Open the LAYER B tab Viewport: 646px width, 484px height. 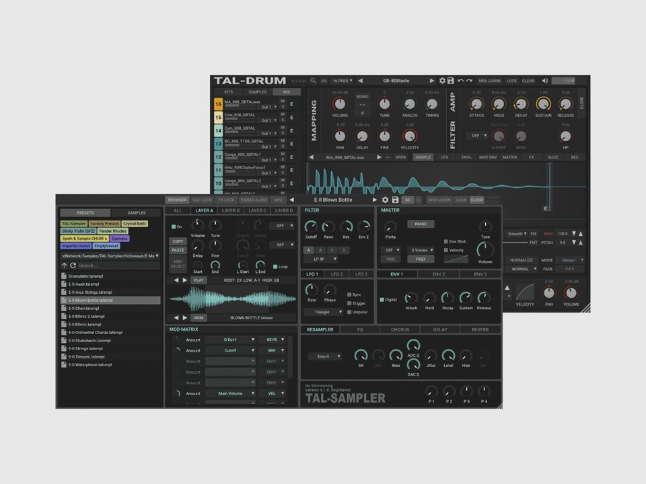pyautogui.click(x=231, y=210)
